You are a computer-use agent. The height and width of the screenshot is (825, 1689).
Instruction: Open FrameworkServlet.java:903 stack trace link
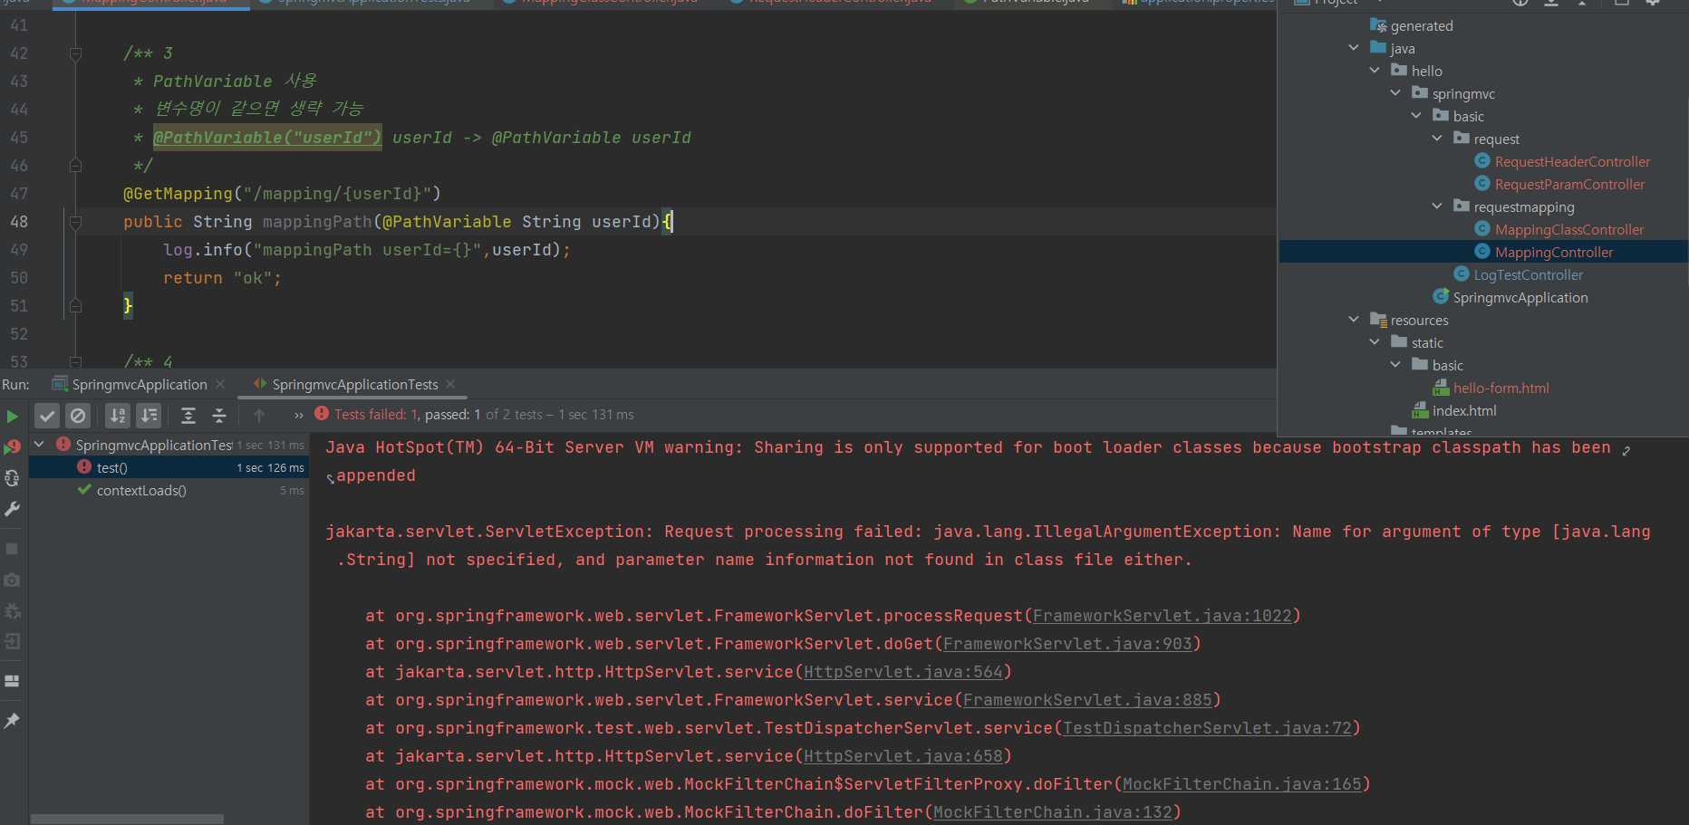1067,644
